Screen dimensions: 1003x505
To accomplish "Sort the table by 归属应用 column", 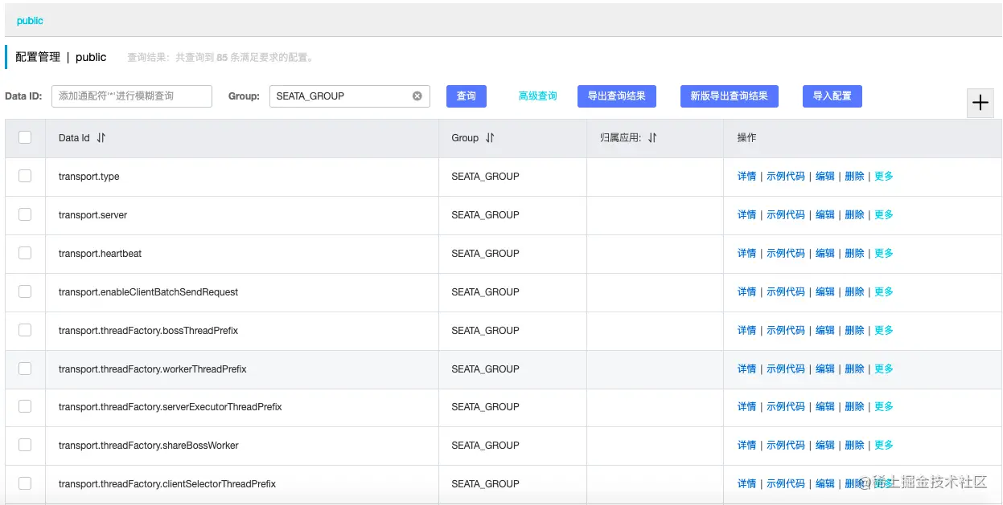I will pos(654,137).
